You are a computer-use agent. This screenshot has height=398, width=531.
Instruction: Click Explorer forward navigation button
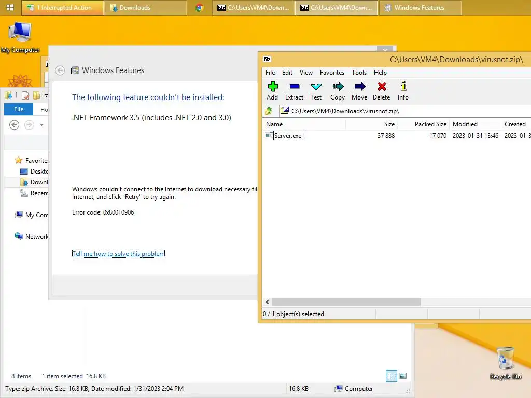click(30, 125)
